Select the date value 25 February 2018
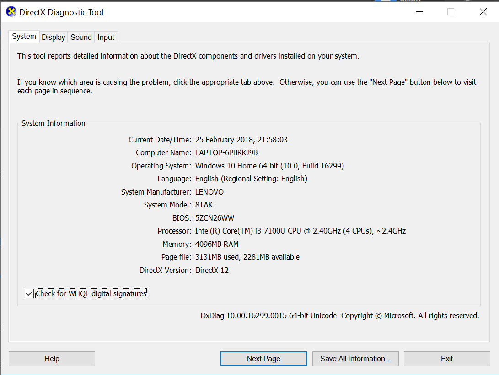Screen dimensions: 499x375 coord(241,140)
